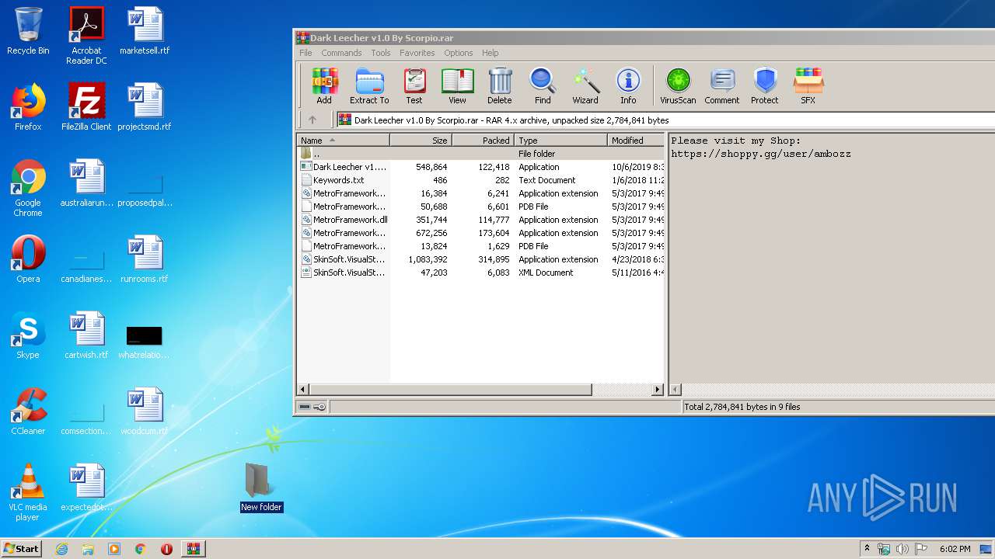
Task: Click the drive/key status bar icon
Action: point(312,407)
